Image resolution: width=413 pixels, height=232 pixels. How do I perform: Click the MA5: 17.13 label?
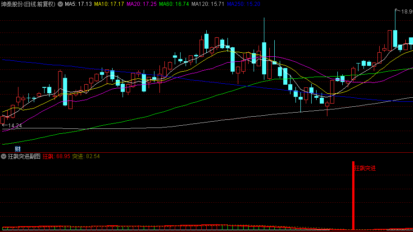(78, 4)
